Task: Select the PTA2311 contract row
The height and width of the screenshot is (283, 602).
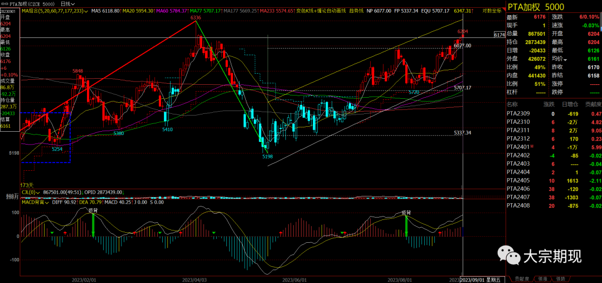Action: pyautogui.click(x=554, y=131)
